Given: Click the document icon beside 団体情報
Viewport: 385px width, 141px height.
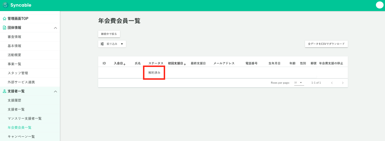Looking at the screenshot, I should [4, 28].
